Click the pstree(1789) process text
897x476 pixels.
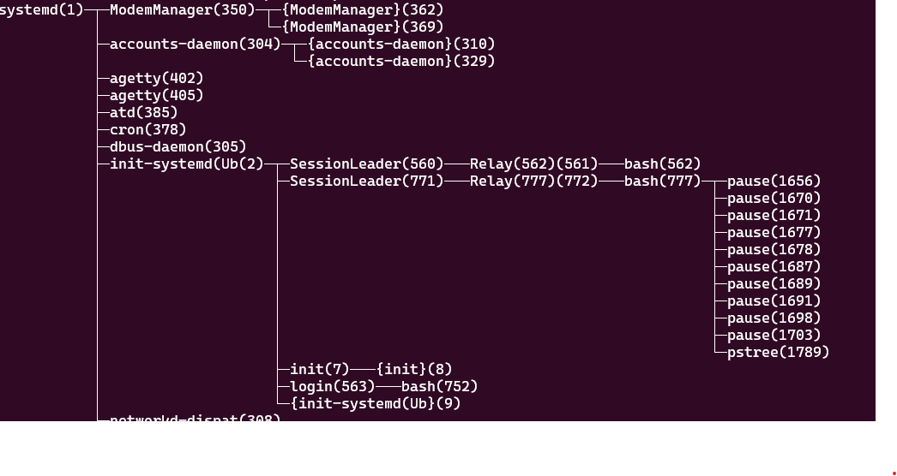pos(778,352)
